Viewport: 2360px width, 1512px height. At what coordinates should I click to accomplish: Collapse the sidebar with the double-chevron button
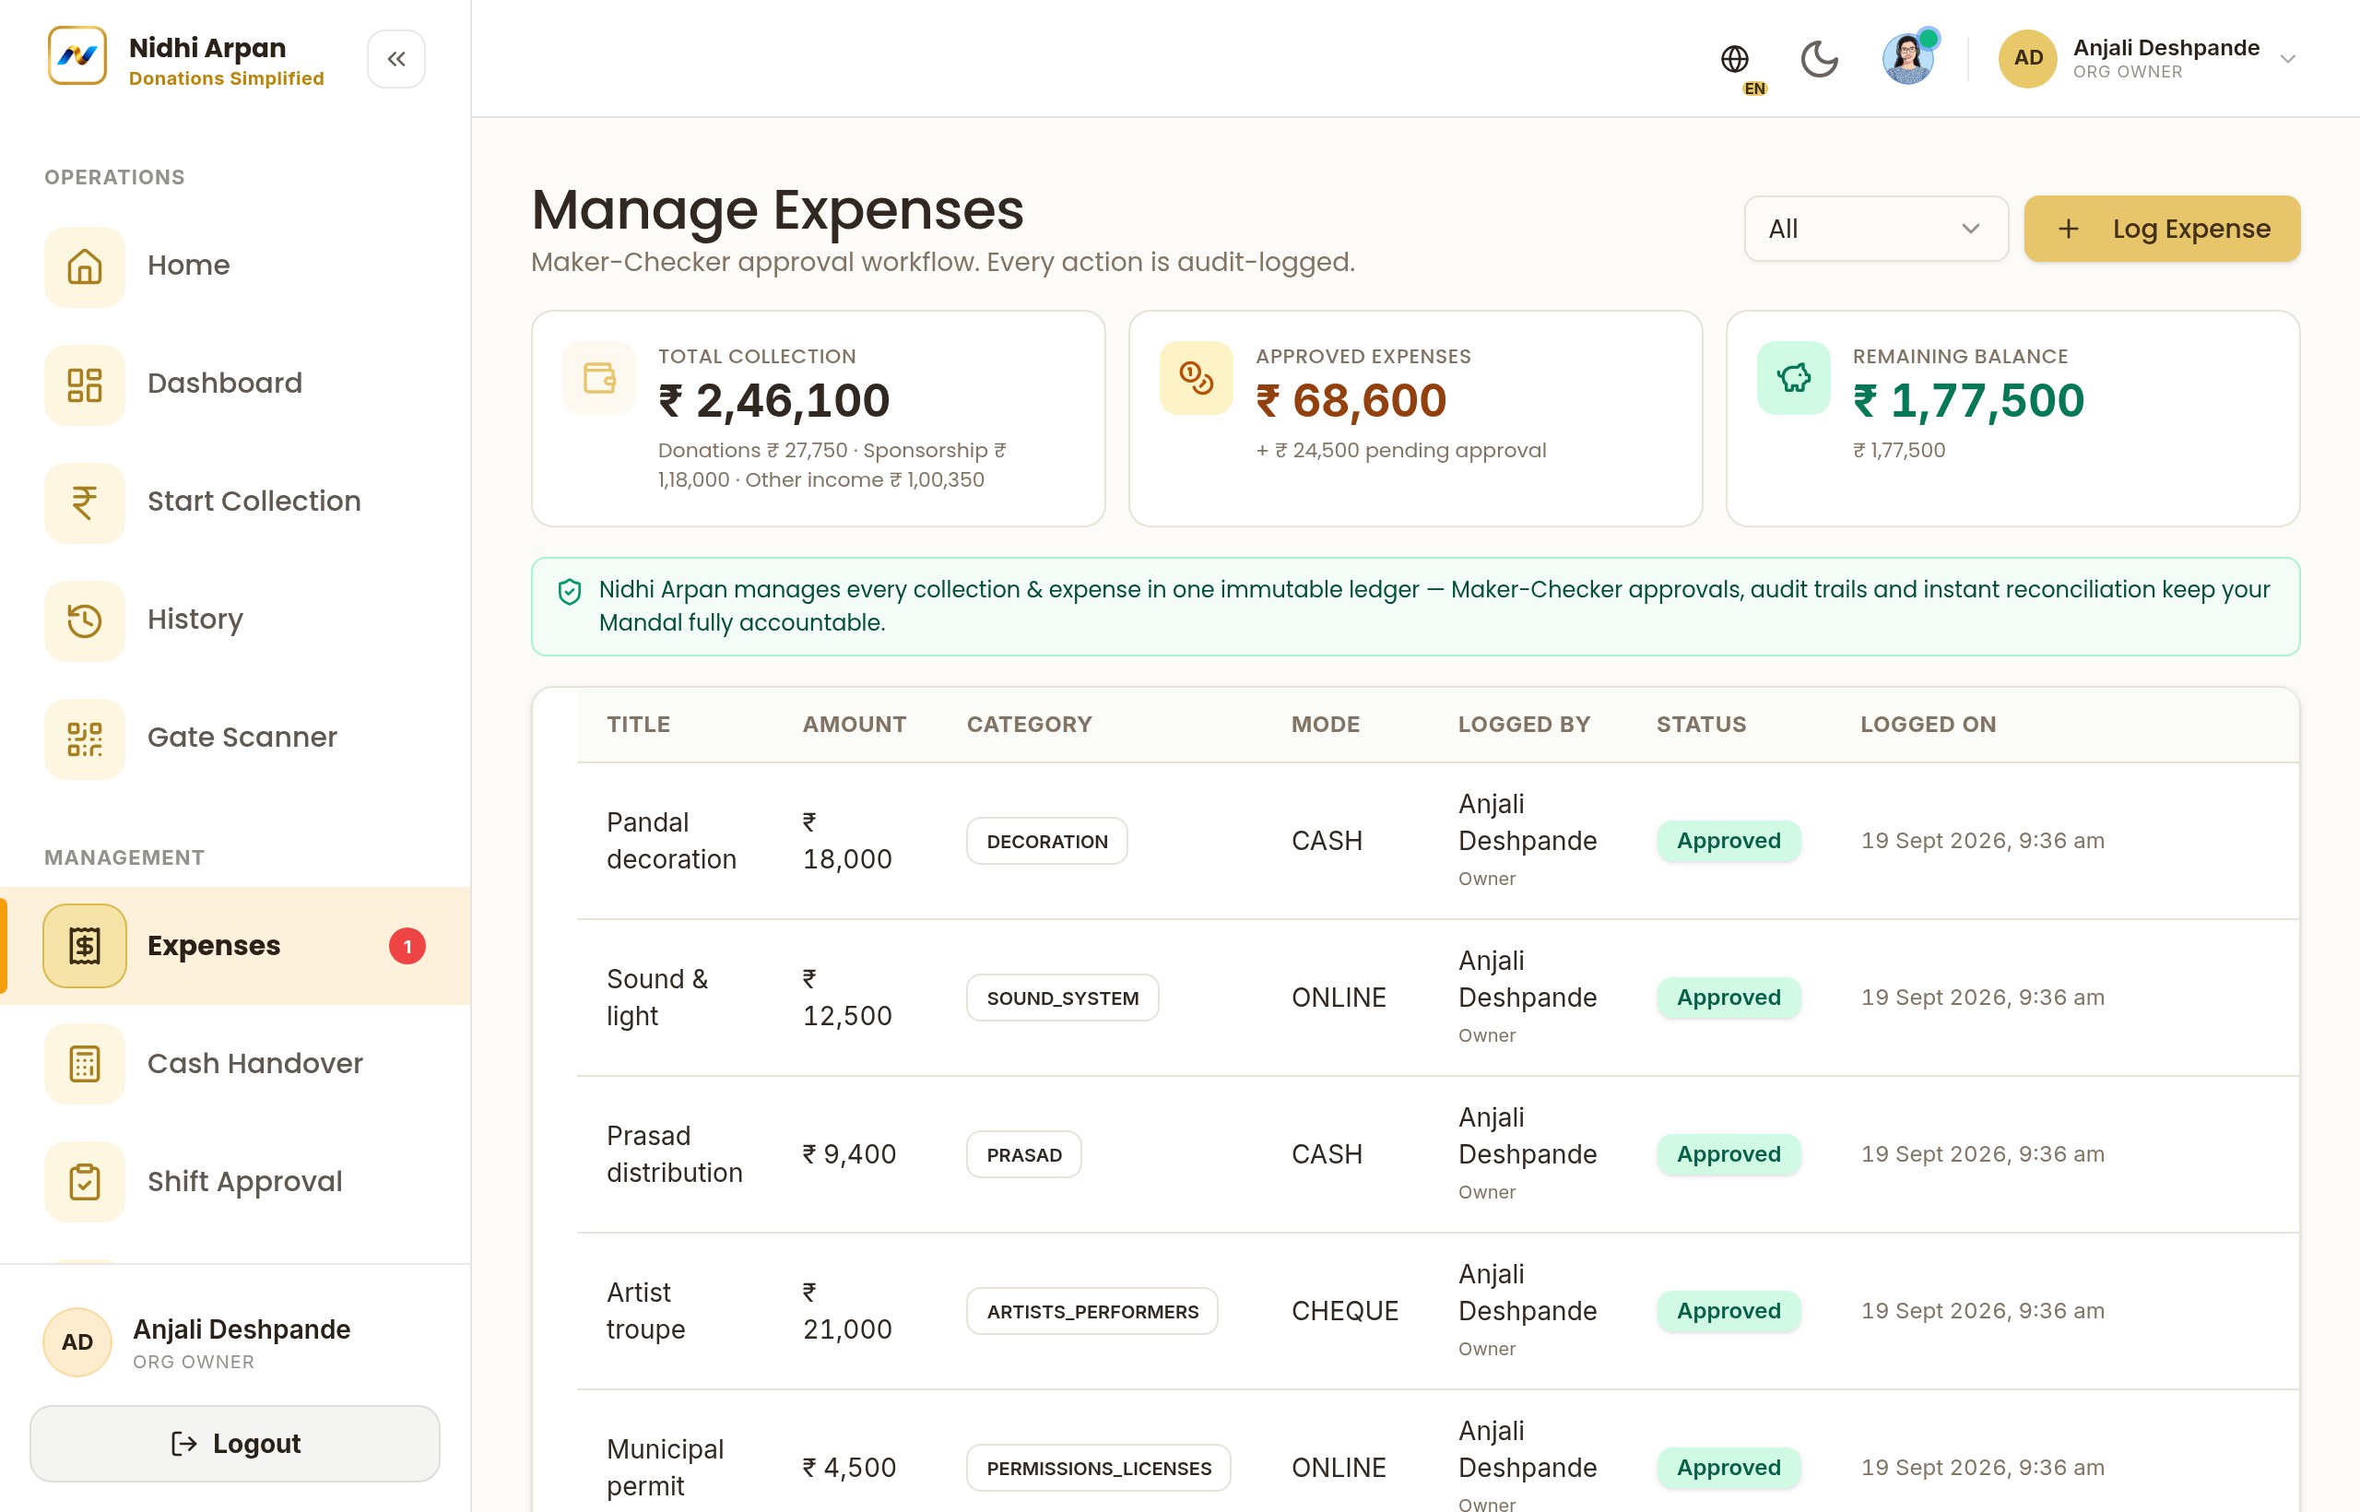[x=396, y=59]
